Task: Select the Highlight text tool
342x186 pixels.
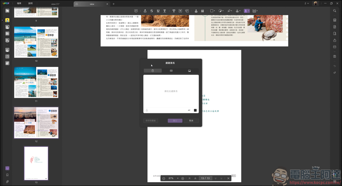Action: point(145,11)
